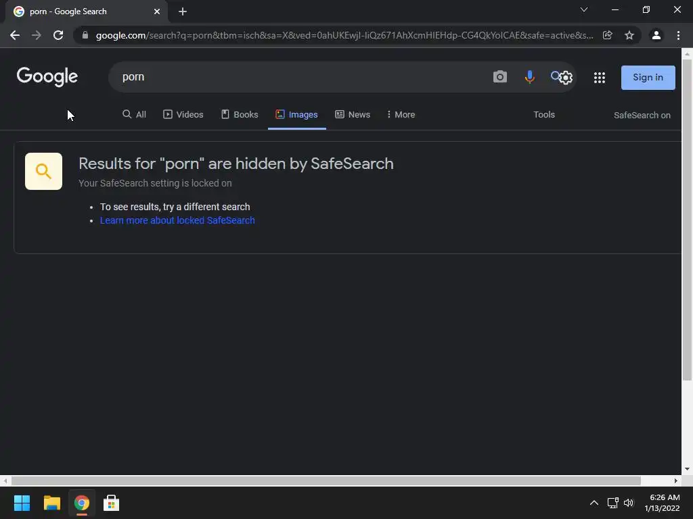Bookmark this tab with star icon

[629, 35]
